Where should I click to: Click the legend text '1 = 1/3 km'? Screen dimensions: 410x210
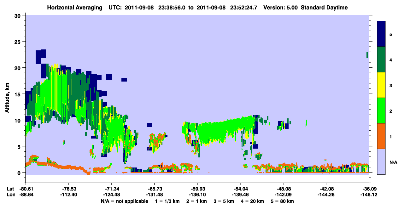click(x=167, y=201)
